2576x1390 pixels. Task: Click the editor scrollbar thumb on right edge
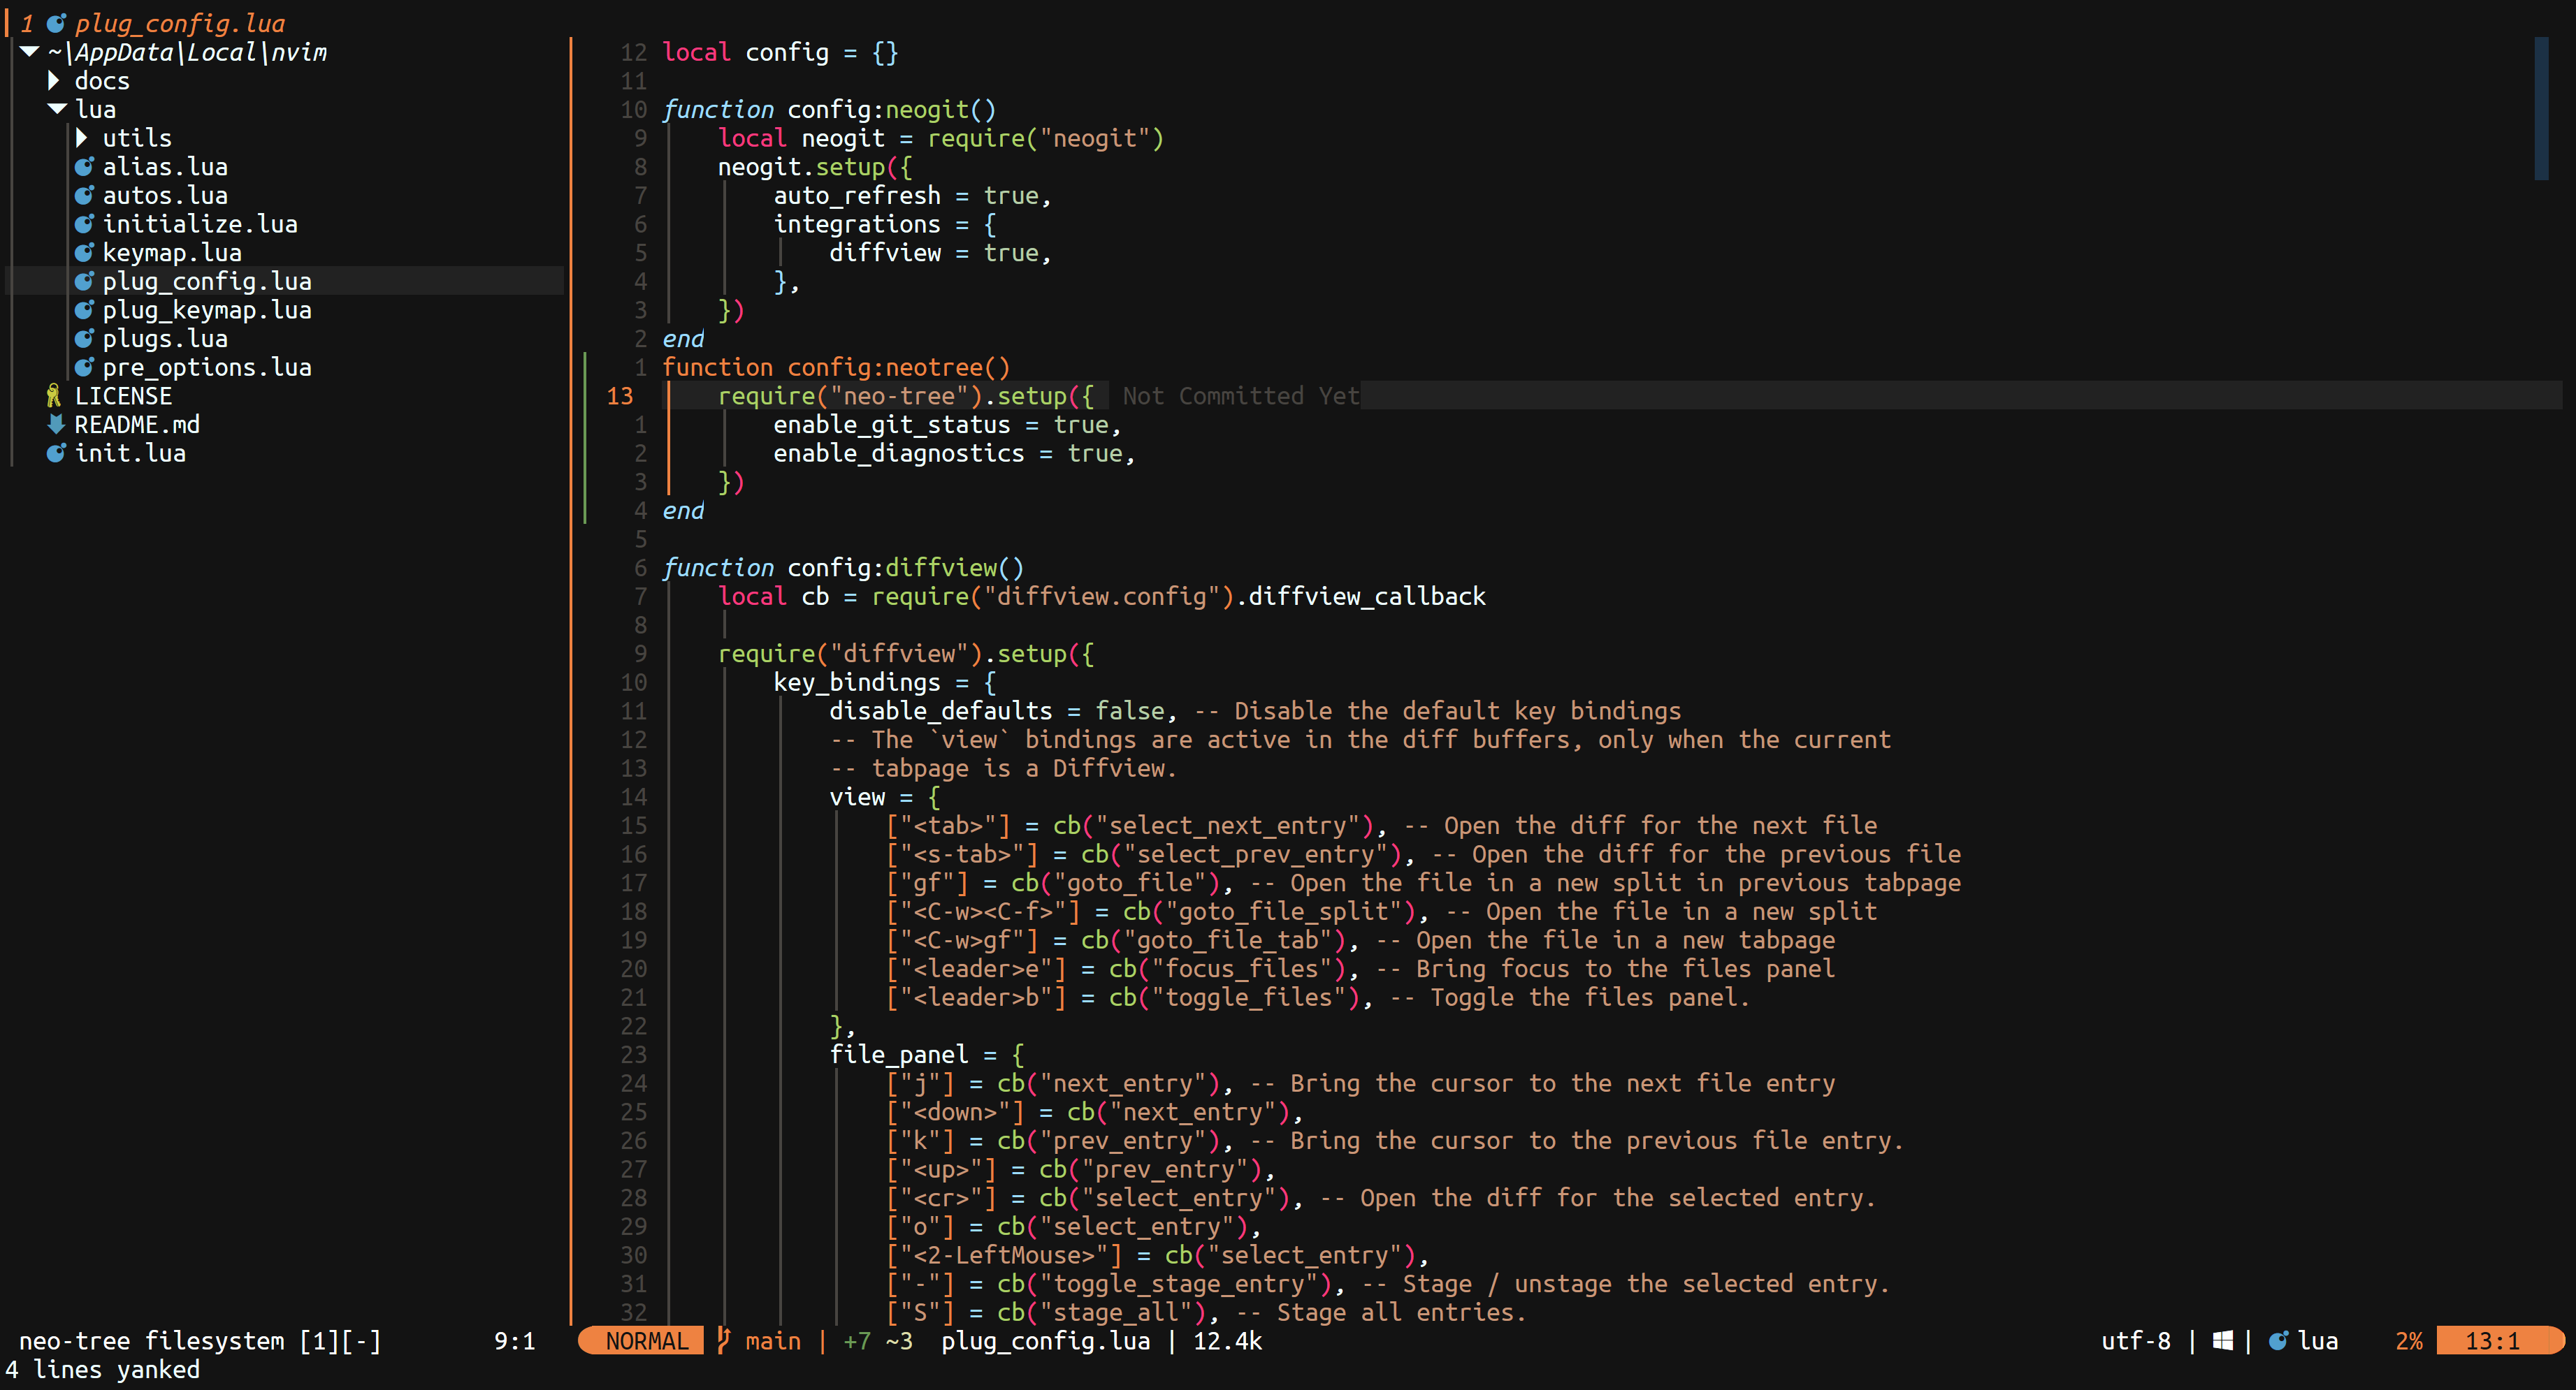(2541, 109)
